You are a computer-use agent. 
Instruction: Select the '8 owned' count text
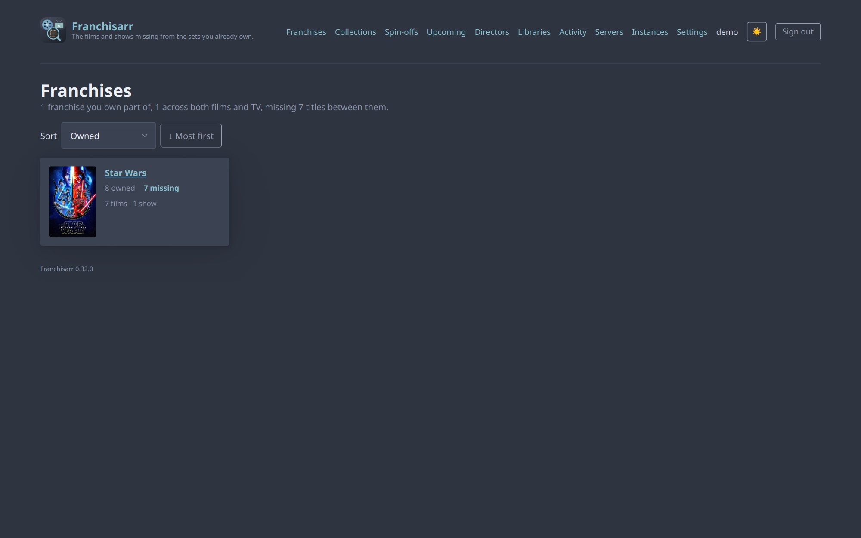120,188
